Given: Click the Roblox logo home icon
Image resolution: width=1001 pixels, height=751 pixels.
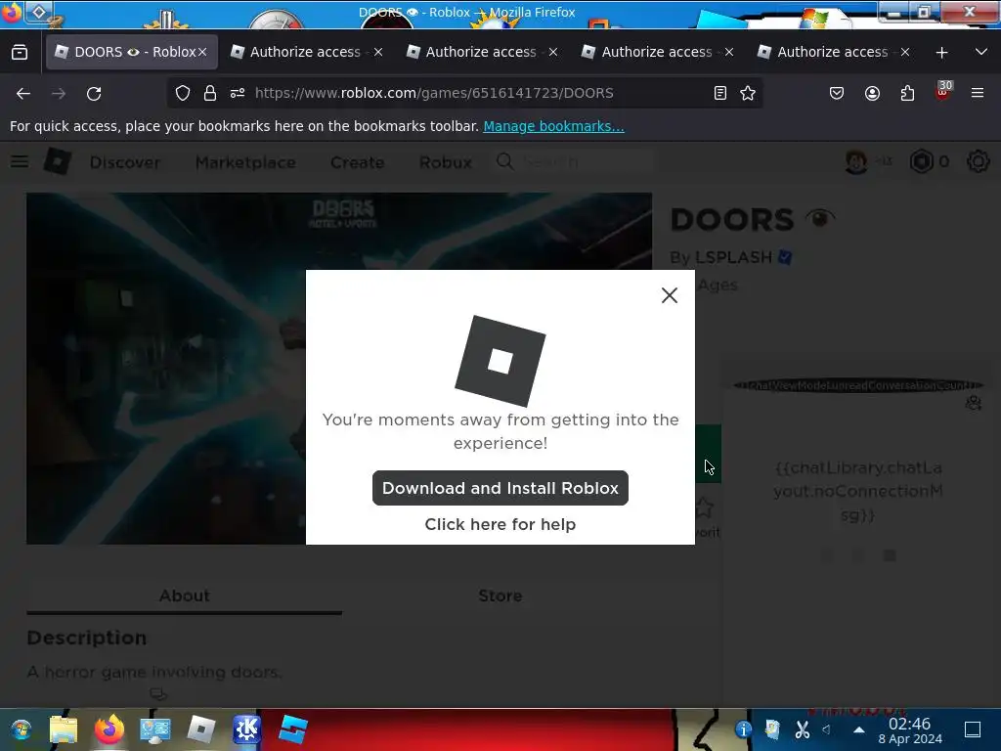Looking at the screenshot, I should tap(58, 161).
